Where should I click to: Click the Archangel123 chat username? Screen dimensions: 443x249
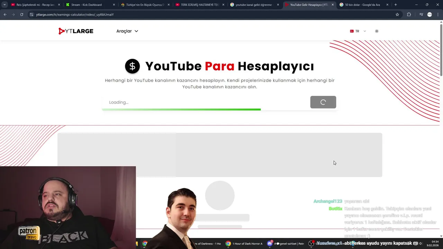(x=328, y=201)
